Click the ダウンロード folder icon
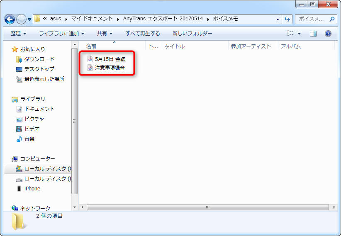This screenshot has width=341, height=236. 19,59
